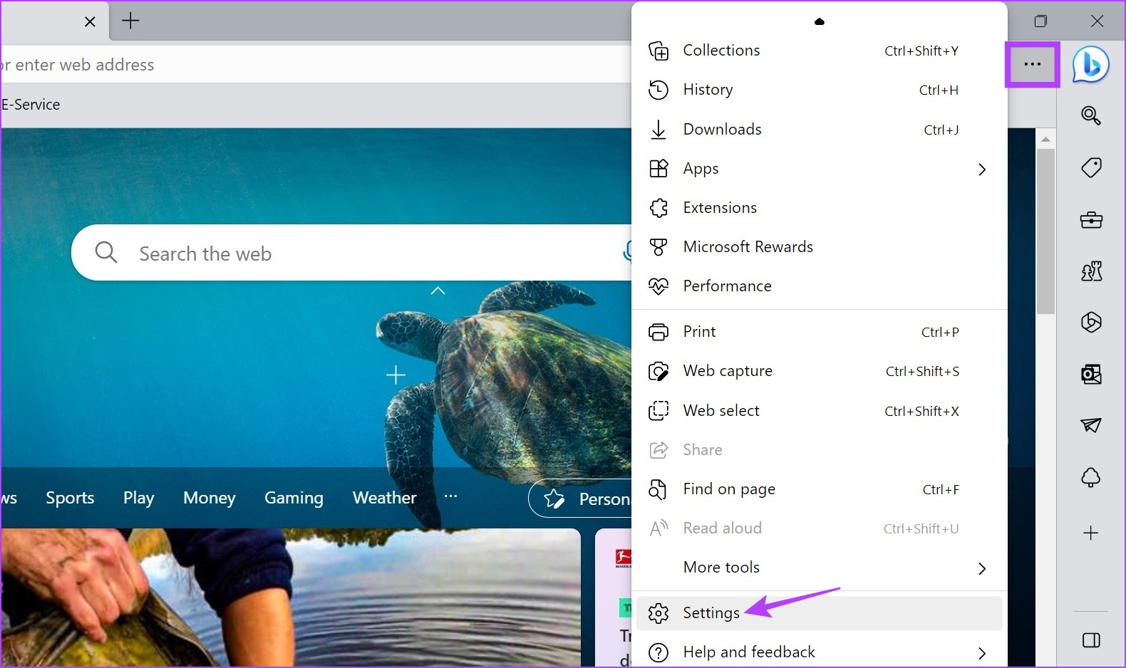This screenshot has width=1126, height=668.
Task: Open the Outlook icon in sidebar
Action: pyautogui.click(x=1090, y=374)
